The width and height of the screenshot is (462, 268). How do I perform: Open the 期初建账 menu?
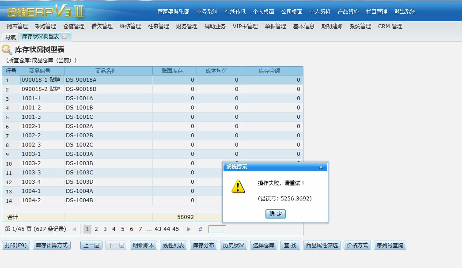(332, 26)
